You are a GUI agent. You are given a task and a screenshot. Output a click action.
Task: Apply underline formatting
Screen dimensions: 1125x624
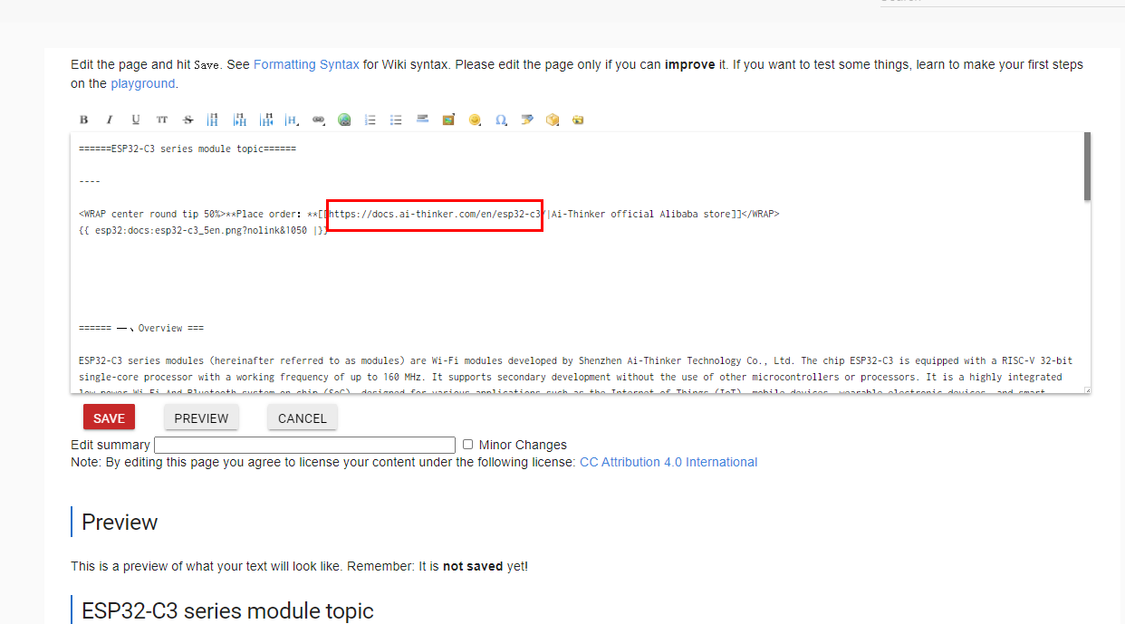136,120
